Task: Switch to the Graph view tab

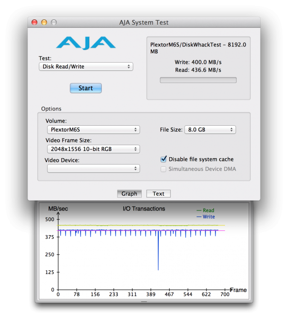Action: click(129, 194)
